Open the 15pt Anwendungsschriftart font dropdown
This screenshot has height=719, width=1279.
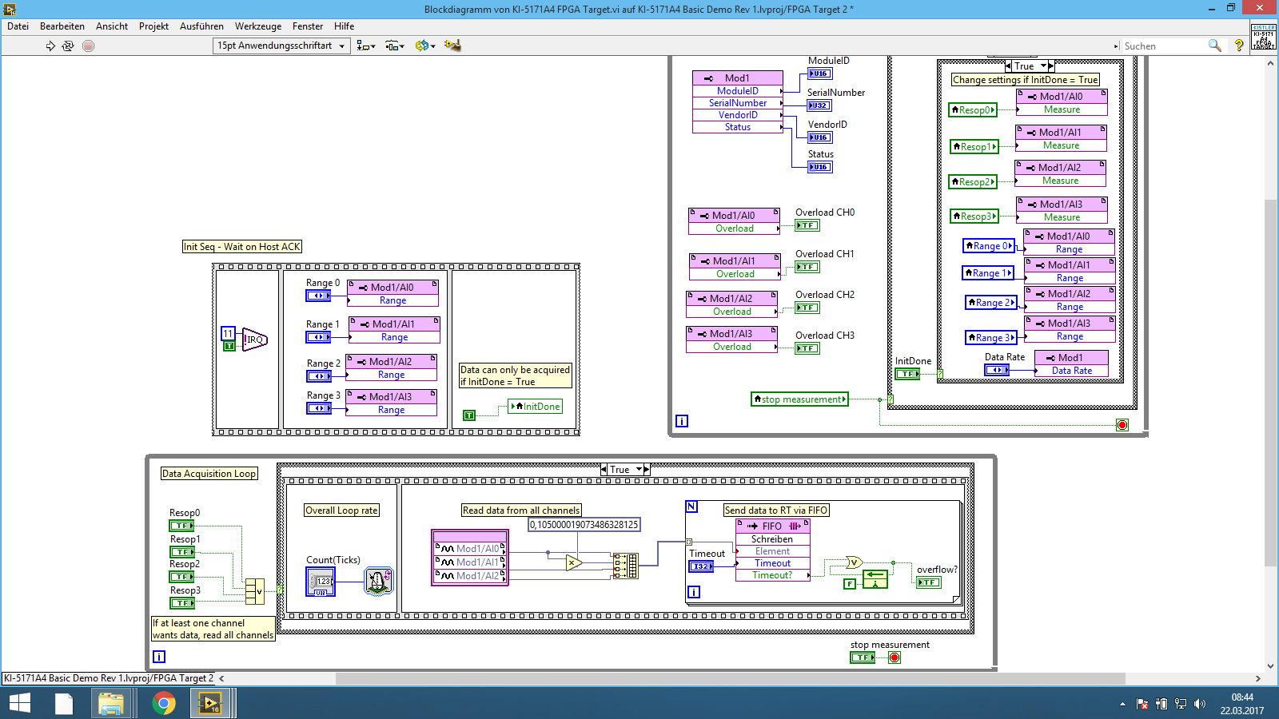[281, 46]
